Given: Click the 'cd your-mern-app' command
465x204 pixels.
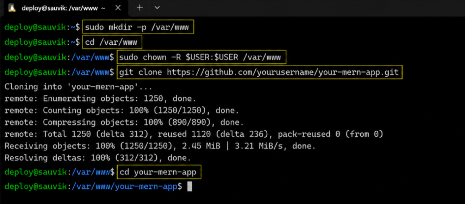Looking at the screenshot, I should pyautogui.click(x=159, y=172).
